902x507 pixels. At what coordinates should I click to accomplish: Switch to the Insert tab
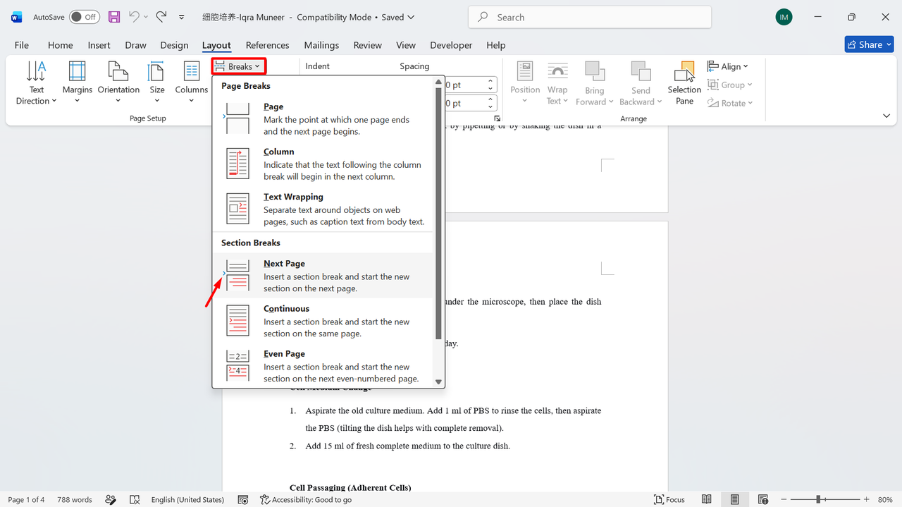pos(99,45)
